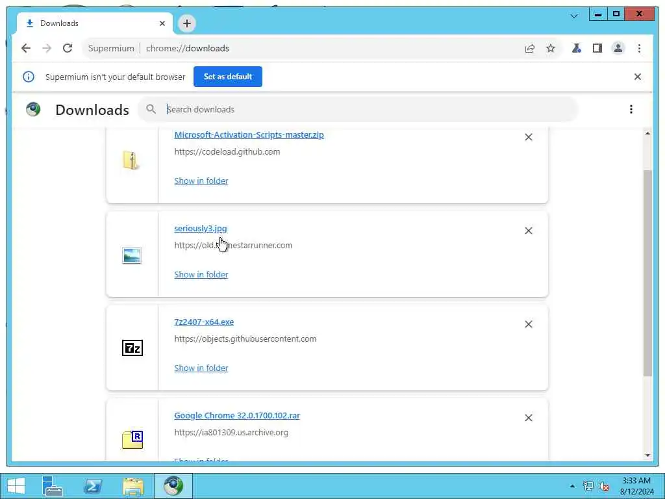Open Google Chrome 32.0.1700.102.rar download

237,416
